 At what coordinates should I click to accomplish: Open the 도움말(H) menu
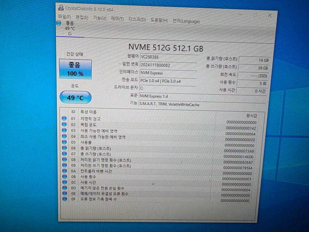pos(159,20)
